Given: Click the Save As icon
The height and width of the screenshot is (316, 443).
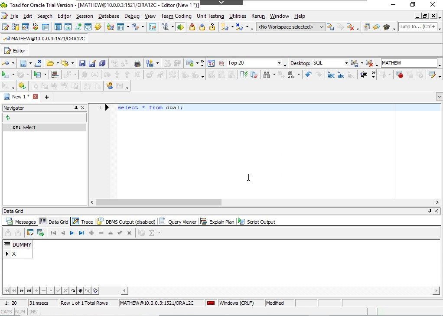Looking at the screenshot, I should [x=92, y=63].
